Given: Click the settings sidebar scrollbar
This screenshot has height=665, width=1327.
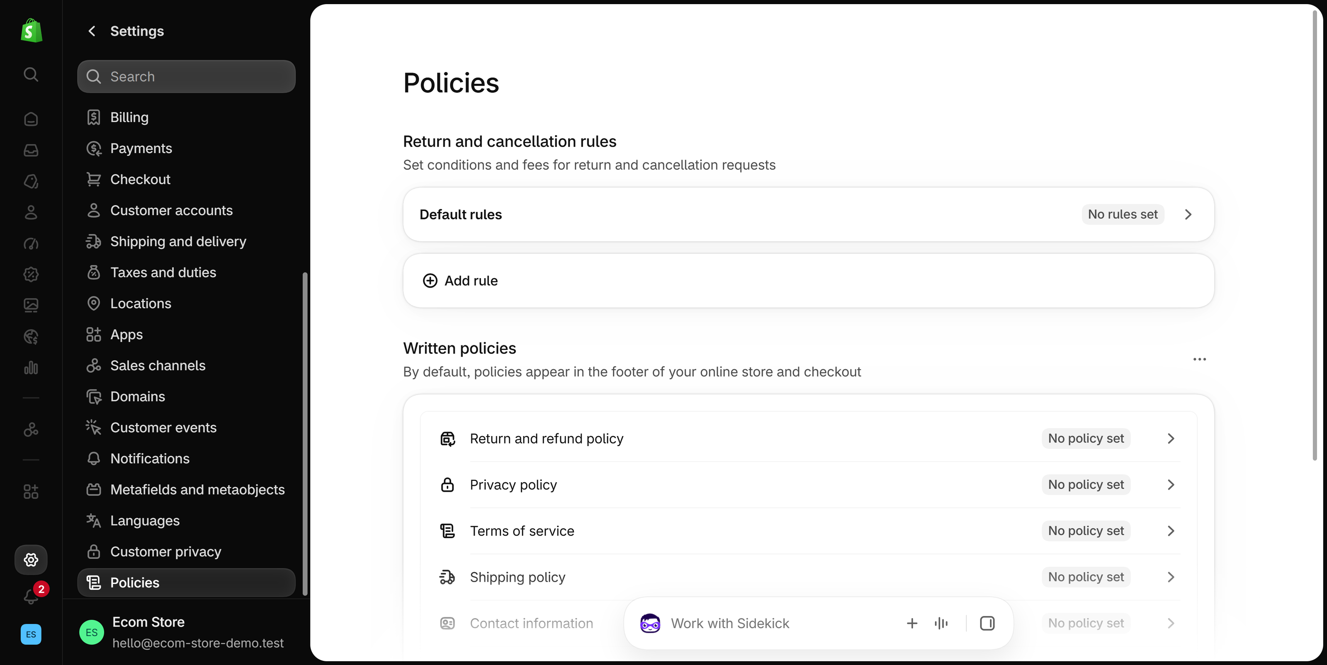Looking at the screenshot, I should (x=305, y=434).
